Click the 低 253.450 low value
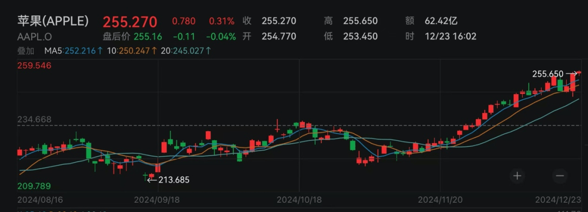The height and width of the screenshot is (212, 588). click(351, 36)
